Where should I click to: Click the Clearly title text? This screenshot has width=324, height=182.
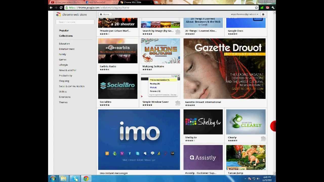point(232,138)
